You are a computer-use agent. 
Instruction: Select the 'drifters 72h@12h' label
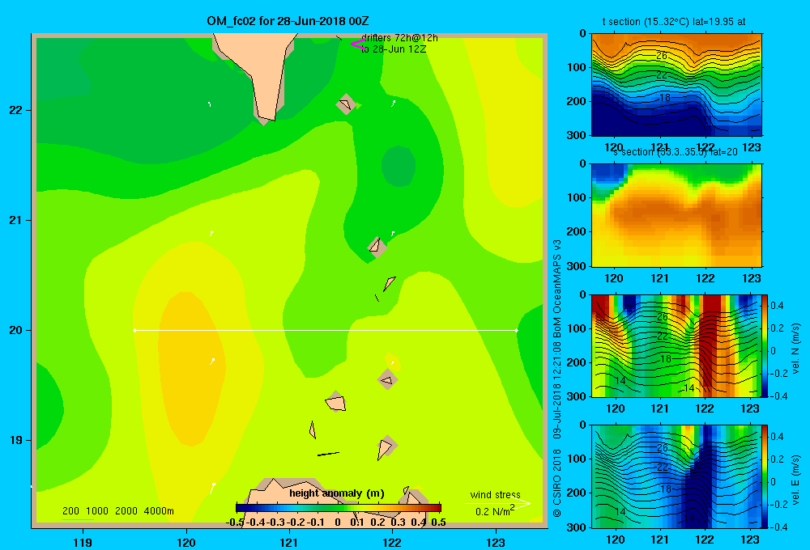(x=399, y=38)
